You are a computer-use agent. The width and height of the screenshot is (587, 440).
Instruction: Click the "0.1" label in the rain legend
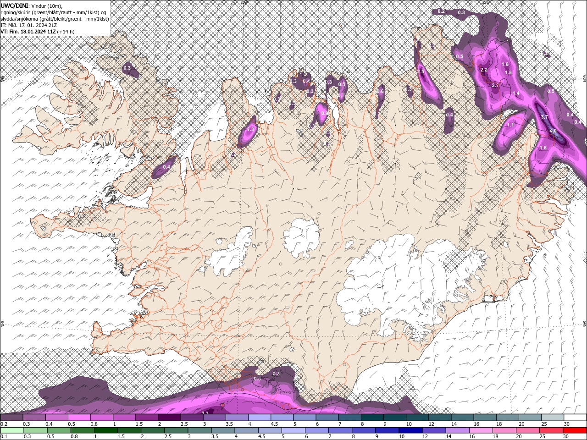point(4,437)
